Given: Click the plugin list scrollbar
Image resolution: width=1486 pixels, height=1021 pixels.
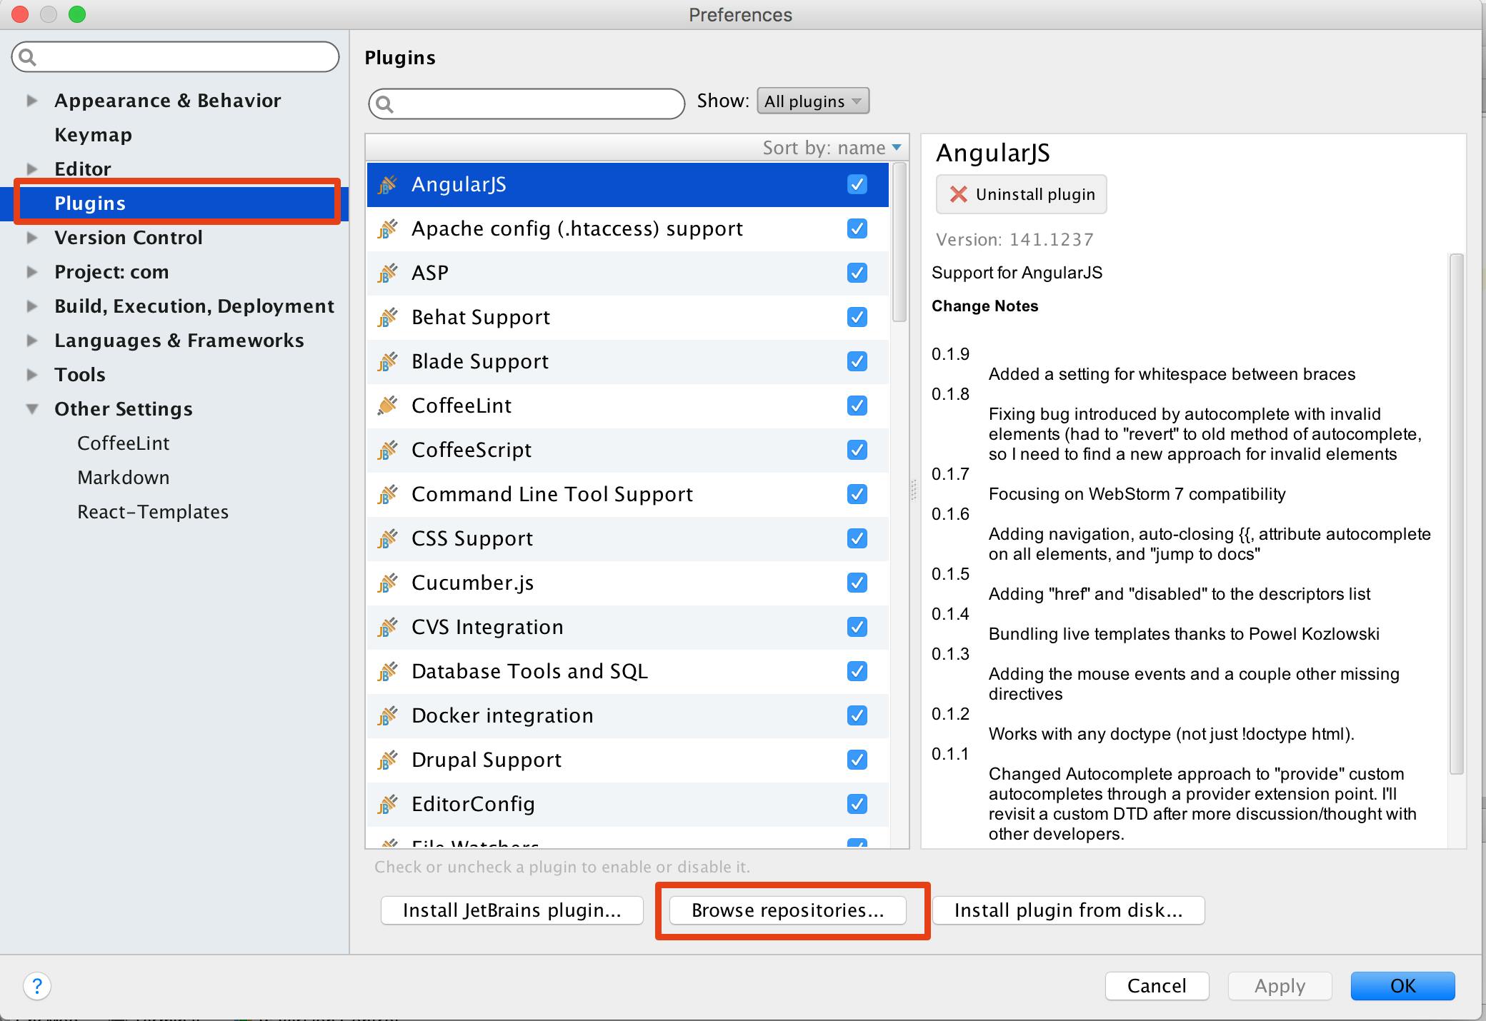Looking at the screenshot, I should [x=900, y=243].
